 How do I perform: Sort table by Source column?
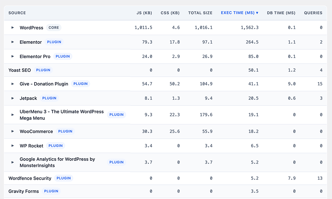[x=17, y=13]
